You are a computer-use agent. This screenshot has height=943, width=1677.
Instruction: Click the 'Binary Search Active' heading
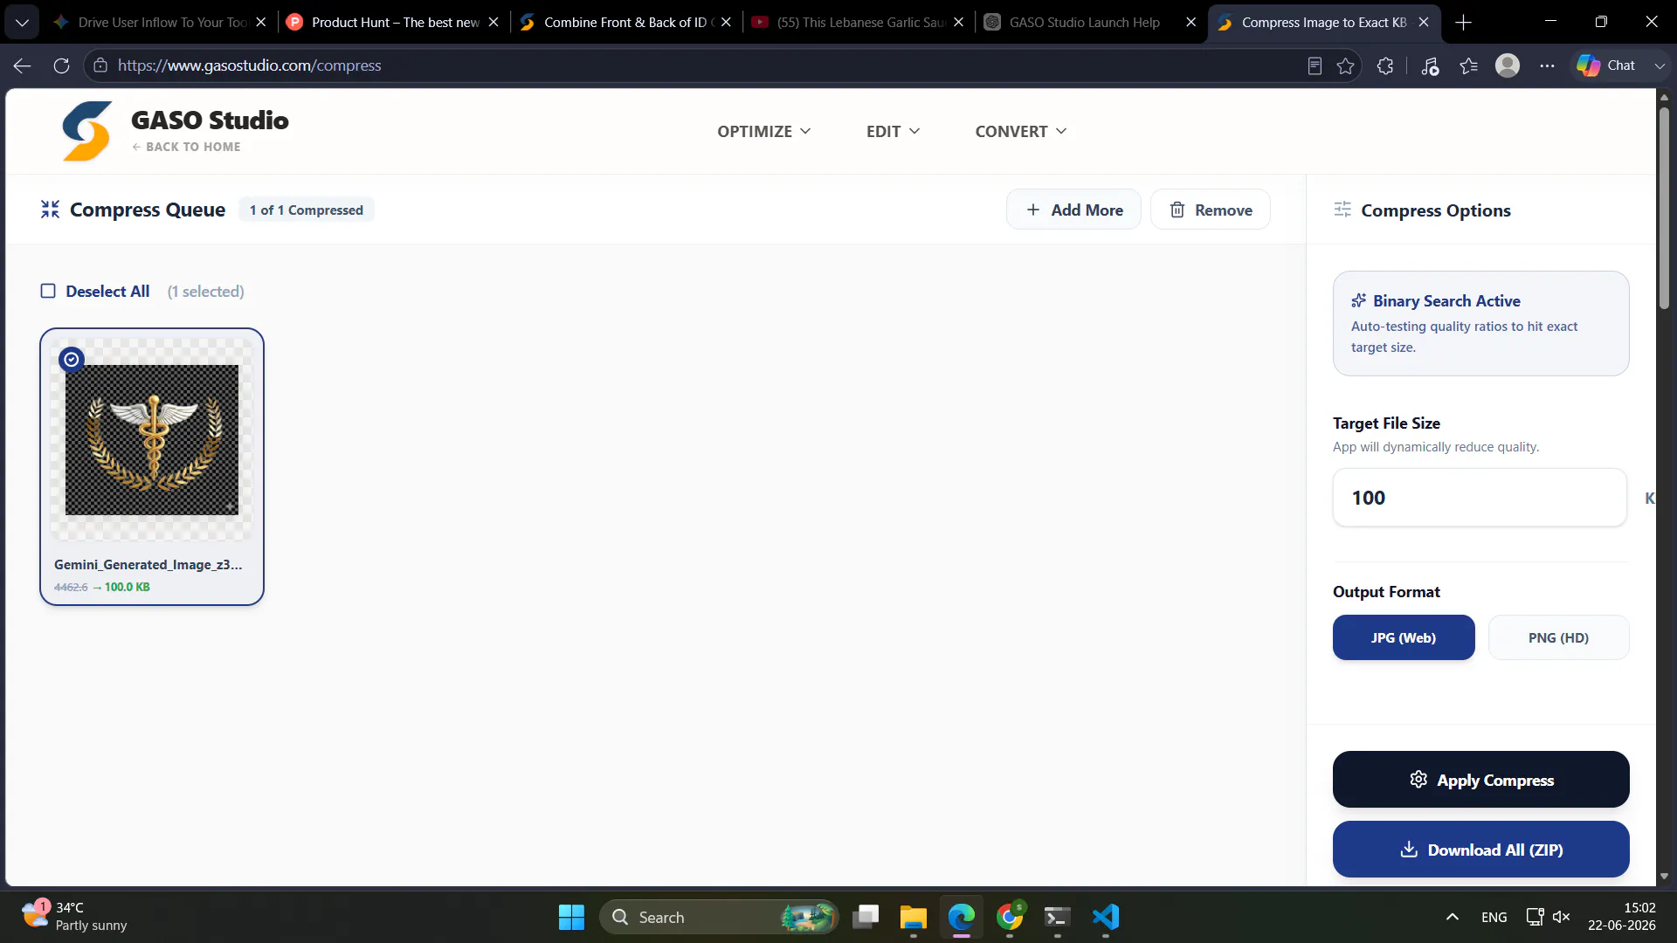1446,300
